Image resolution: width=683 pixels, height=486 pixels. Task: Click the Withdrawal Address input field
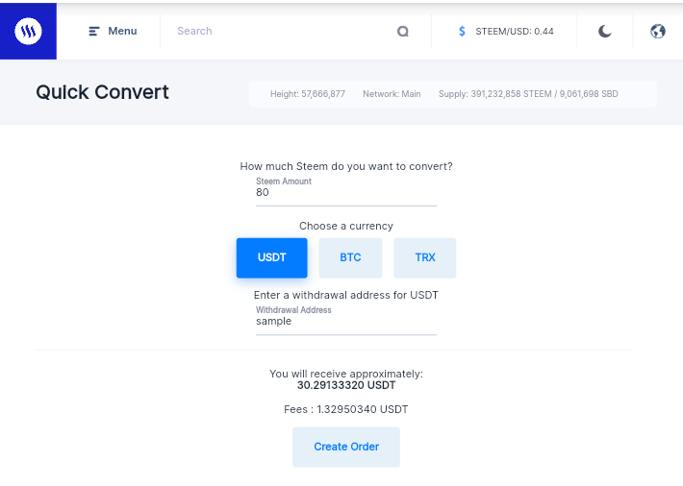pos(346,321)
